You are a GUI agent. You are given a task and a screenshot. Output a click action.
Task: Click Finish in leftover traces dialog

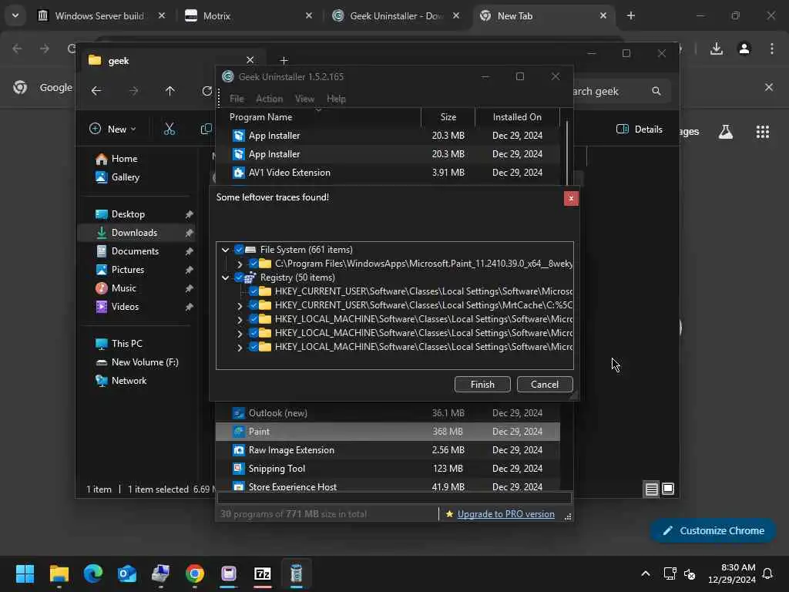pyautogui.click(x=482, y=384)
